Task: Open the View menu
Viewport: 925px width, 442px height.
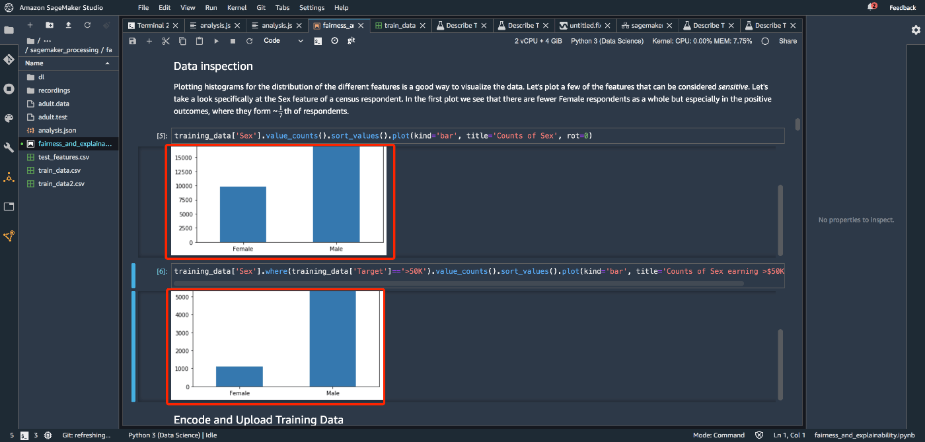Action: (188, 8)
